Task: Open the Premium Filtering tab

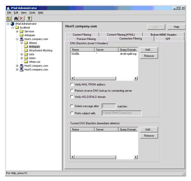Action: point(86,39)
